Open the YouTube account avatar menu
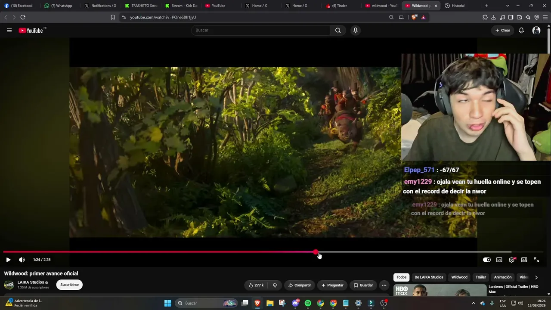 point(536,30)
